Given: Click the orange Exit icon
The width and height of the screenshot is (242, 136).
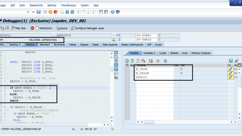Looking at the screenshot, I should tap(50, 12).
